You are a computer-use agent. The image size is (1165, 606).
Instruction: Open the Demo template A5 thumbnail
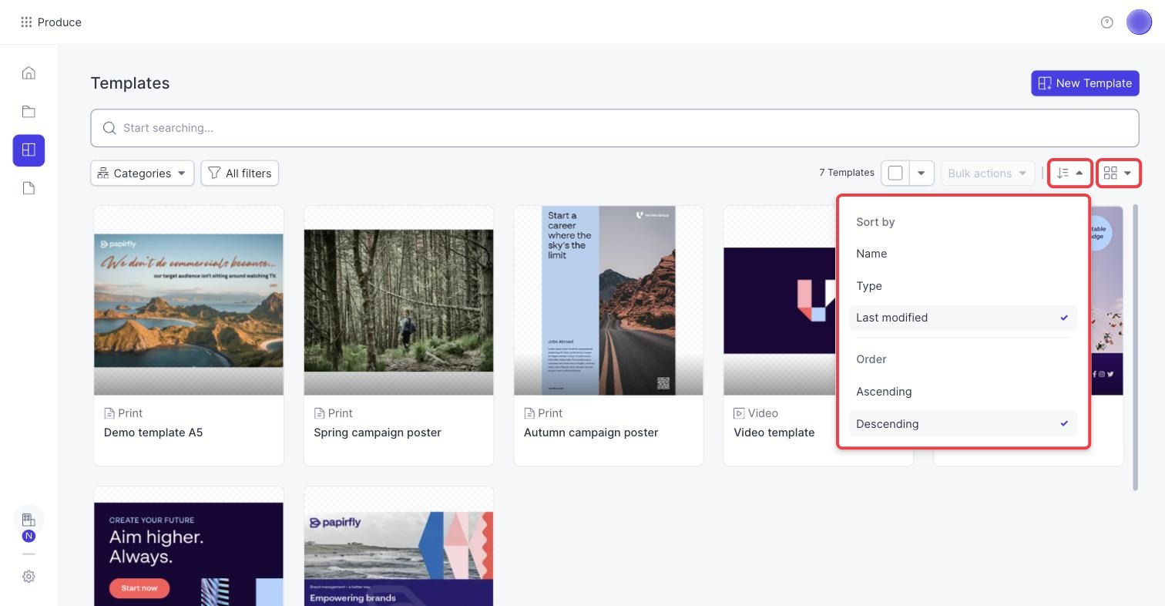[x=189, y=301]
